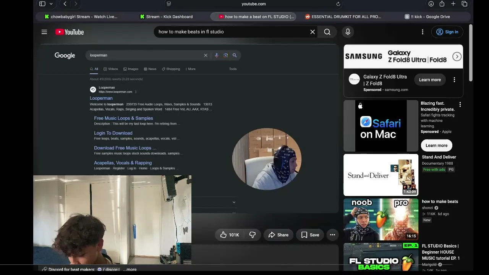
Task: Search with your voice microphone
Action: [348, 32]
